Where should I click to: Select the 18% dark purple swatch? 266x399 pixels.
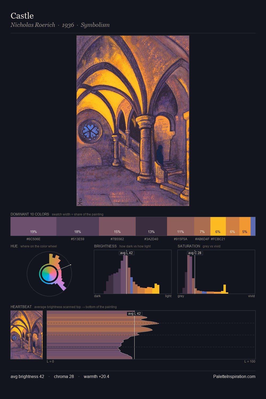tap(78, 226)
